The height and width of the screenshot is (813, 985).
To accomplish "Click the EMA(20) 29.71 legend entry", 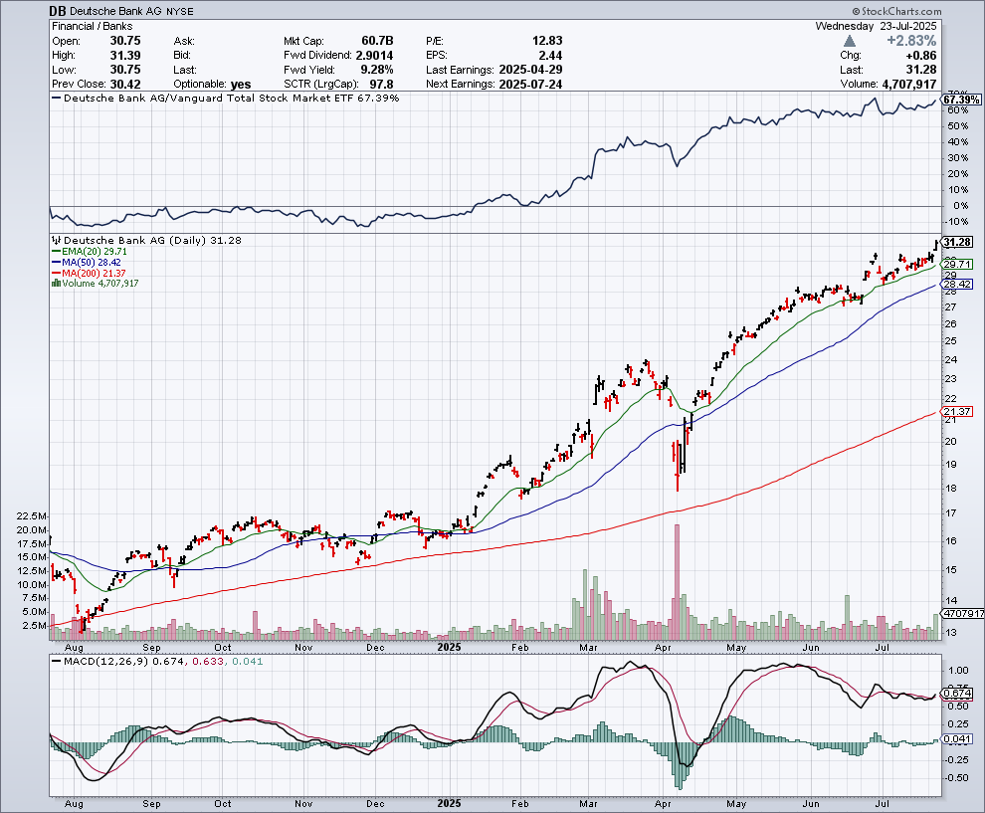I will 90,252.
